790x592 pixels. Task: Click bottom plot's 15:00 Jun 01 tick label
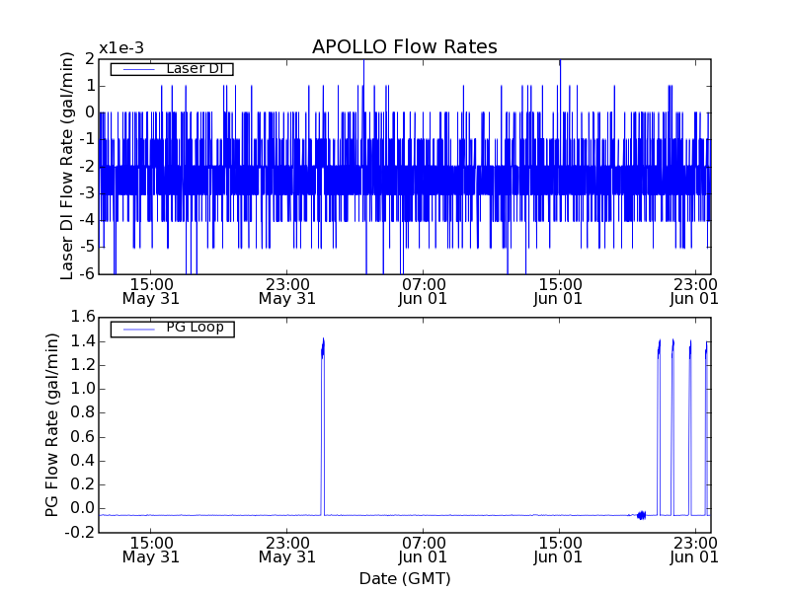tap(559, 549)
